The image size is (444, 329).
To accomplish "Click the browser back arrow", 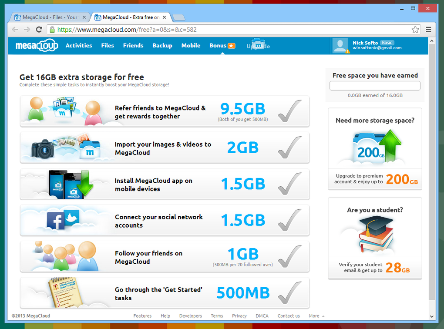I will (x=15, y=30).
